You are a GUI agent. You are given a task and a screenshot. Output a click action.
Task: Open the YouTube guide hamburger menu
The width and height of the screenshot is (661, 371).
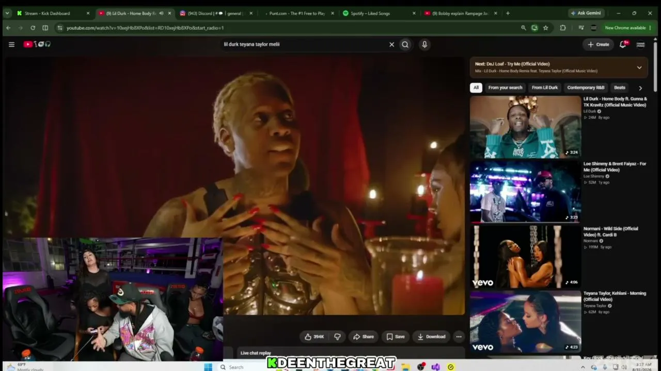click(11, 44)
